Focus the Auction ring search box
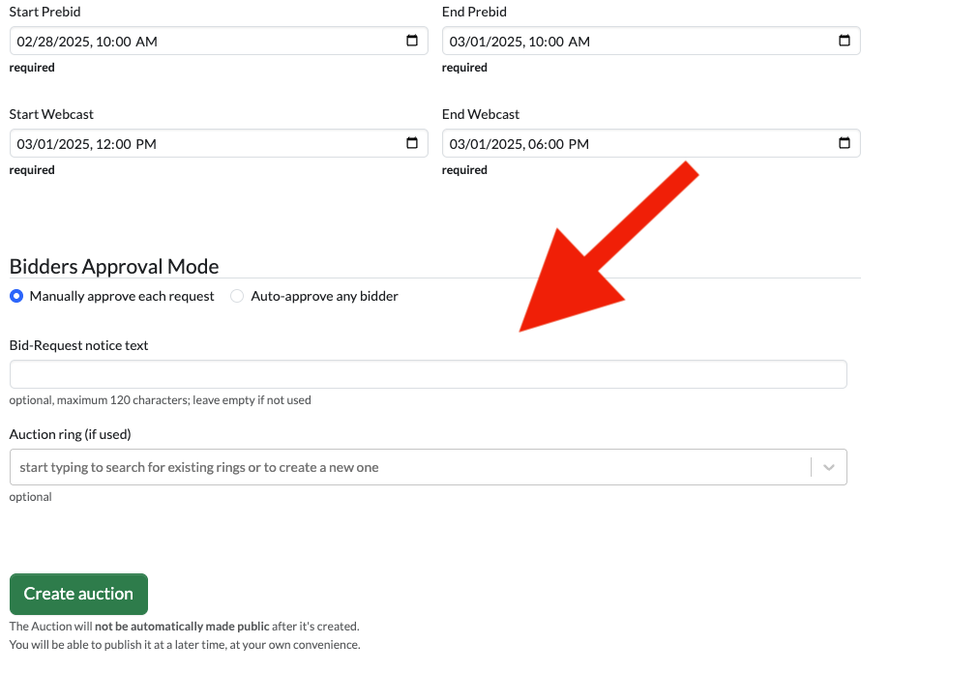Image resolution: width=979 pixels, height=673 pixels. 406,467
